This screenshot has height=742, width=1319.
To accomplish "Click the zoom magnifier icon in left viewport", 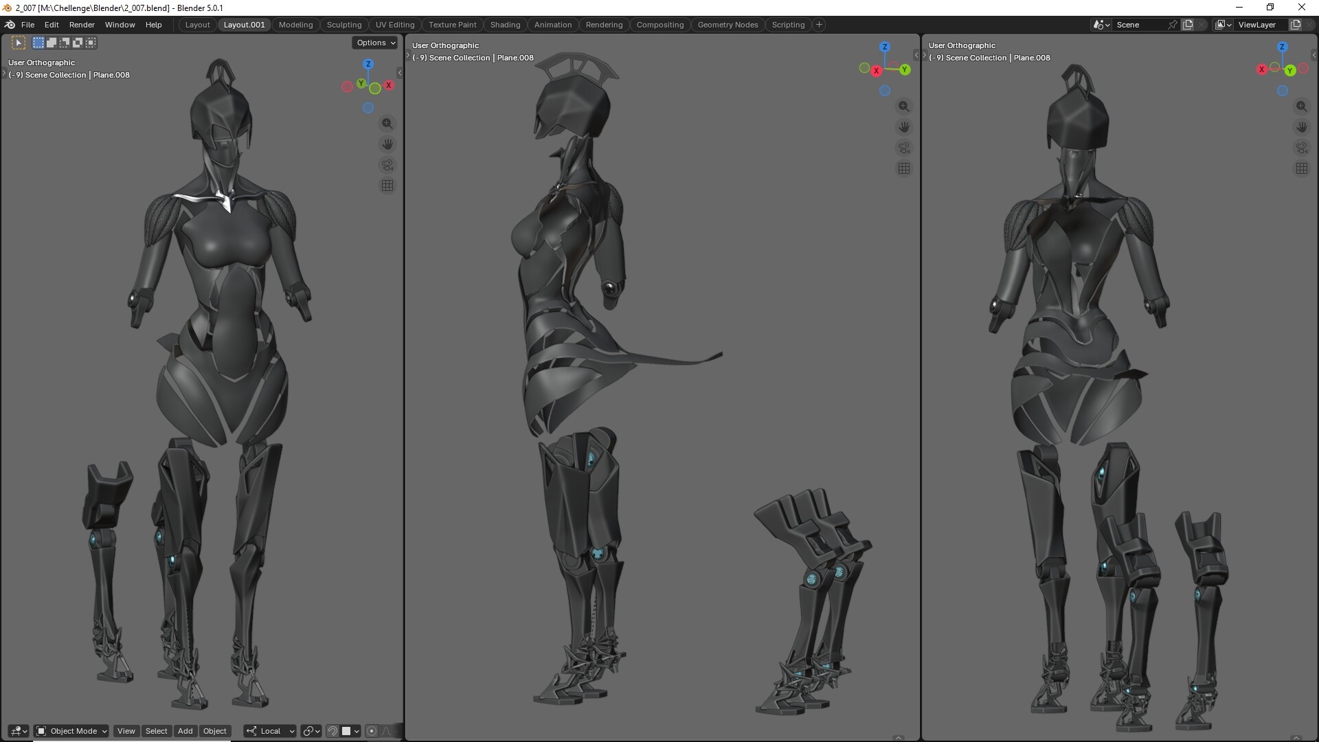I will (387, 124).
